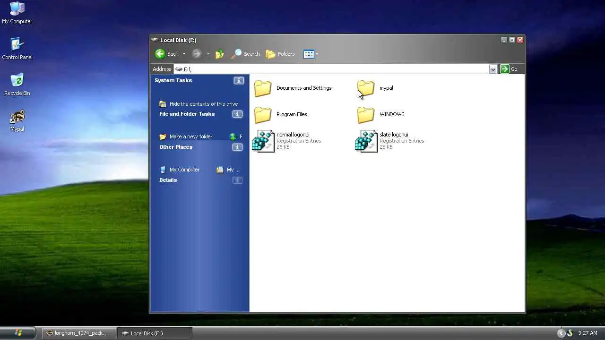Click the System Tasks header text
The image size is (605, 340).
tap(173, 80)
